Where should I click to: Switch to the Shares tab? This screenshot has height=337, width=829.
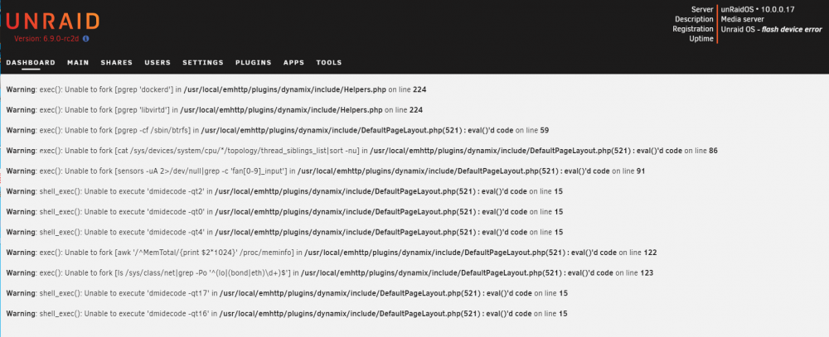[x=116, y=62]
